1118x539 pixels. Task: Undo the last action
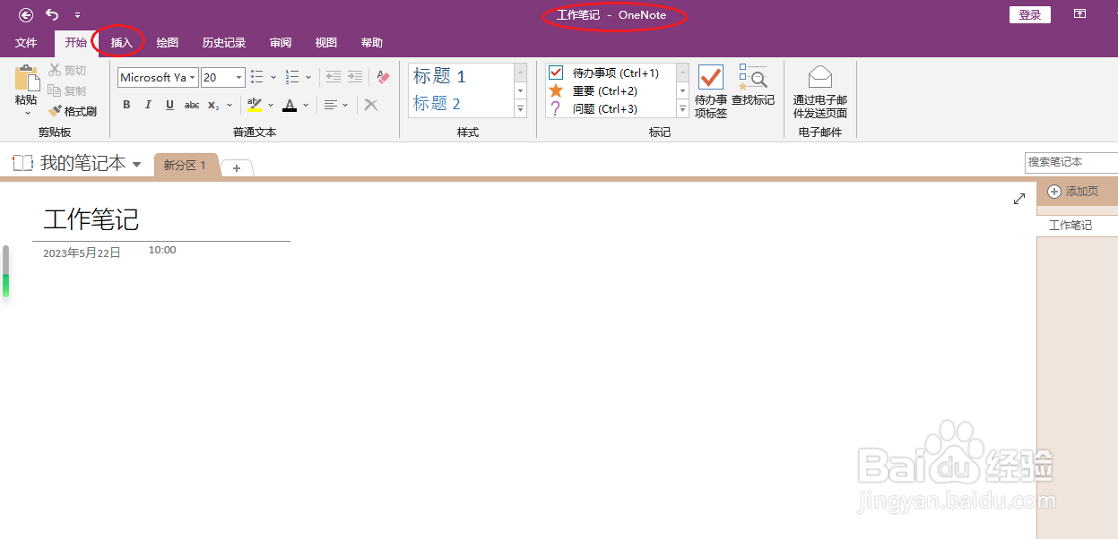coord(52,14)
